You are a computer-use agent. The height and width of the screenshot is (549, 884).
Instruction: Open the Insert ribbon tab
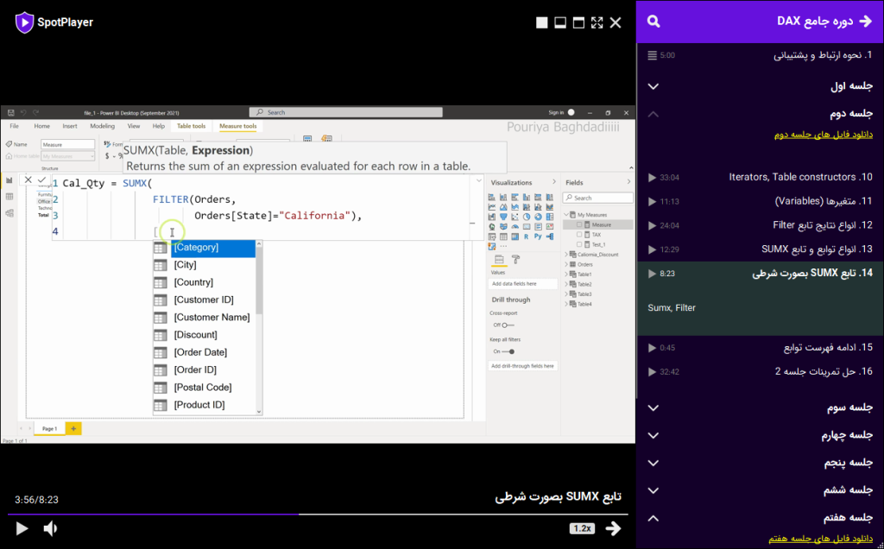[x=70, y=126]
